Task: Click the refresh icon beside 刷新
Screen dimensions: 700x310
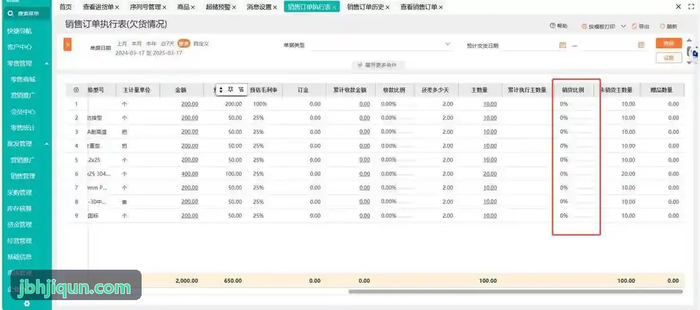Action: point(663,27)
